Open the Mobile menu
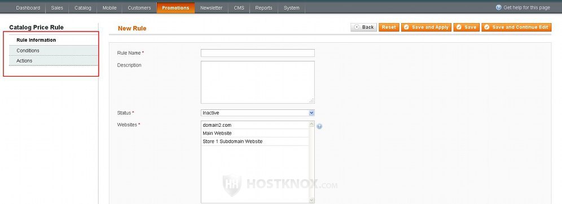Screen dimensions: 562x204 (x=109, y=8)
